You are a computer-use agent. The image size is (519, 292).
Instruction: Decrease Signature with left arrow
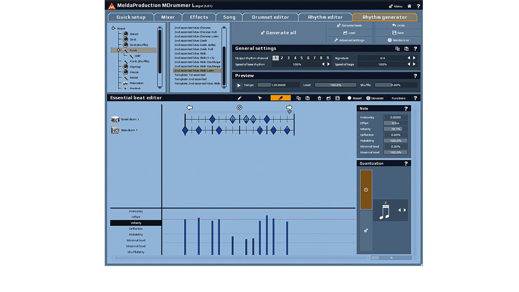409,58
